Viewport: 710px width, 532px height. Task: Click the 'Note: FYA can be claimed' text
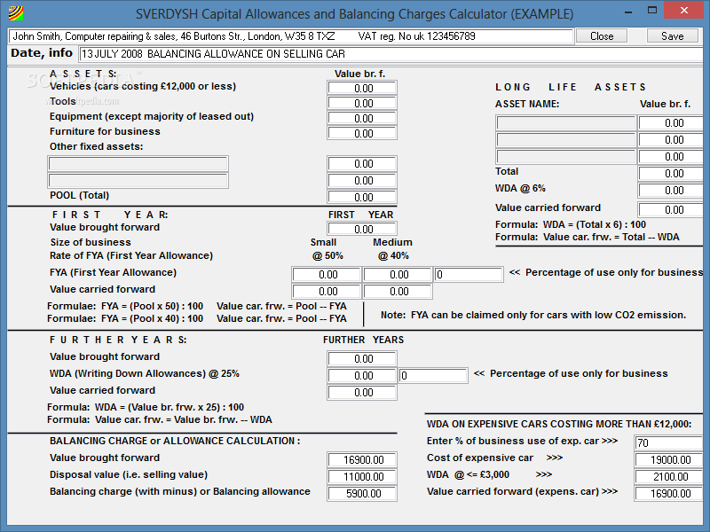(x=533, y=315)
